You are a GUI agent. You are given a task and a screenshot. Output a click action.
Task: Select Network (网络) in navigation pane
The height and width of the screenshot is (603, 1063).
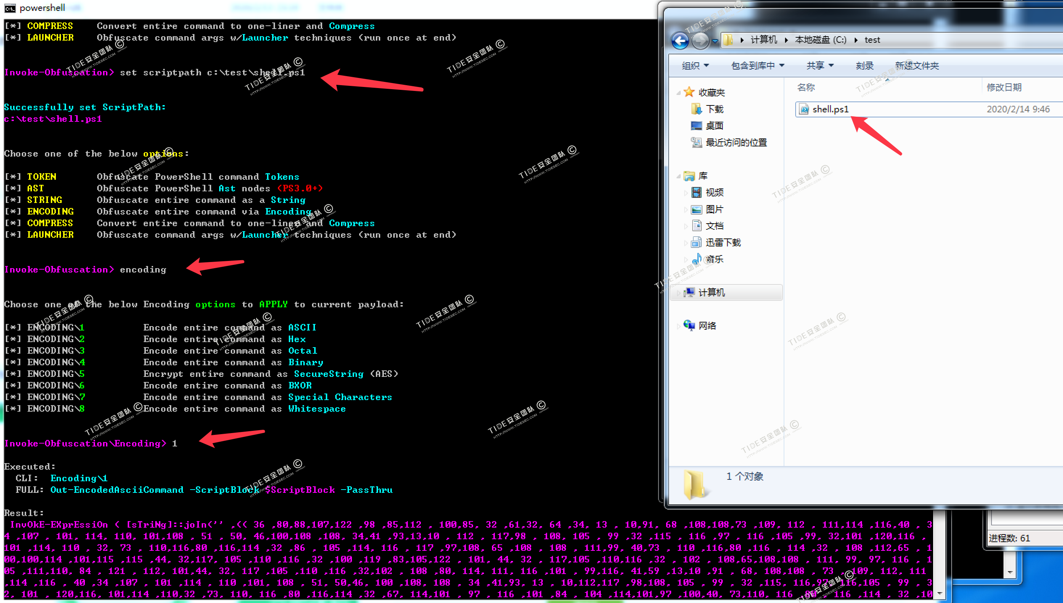coord(707,325)
